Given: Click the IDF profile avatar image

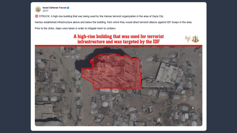Looking at the screenshot, I should point(38,9).
